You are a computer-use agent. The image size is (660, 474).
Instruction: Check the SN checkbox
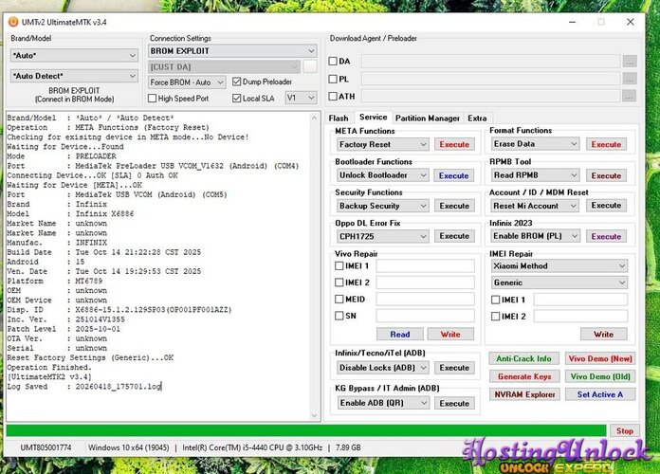339,316
